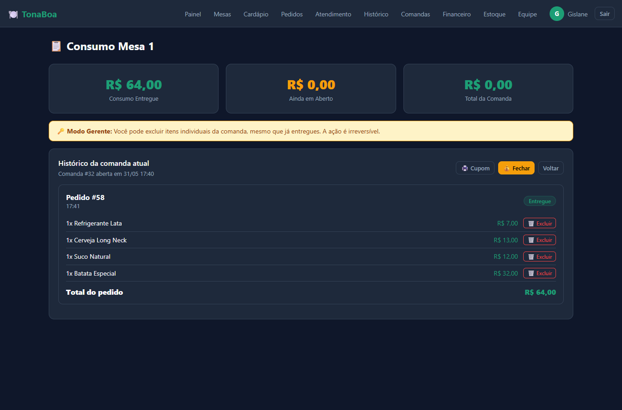Click the Voltar button
622x410 pixels.
(x=551, y=168)
